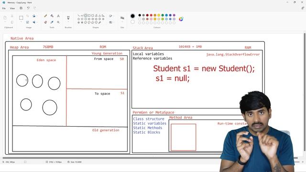This screenshot has height=172, width=306.
Task: Open the Size line thickness selector
Action: pyautogui.click(x=122, y=18)
